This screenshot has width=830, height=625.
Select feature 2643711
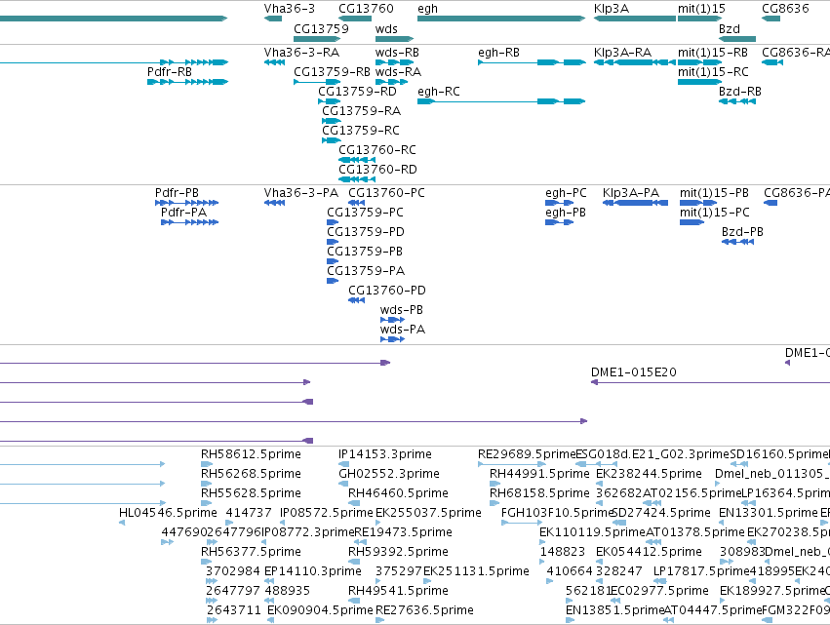[x=234, y=610]
